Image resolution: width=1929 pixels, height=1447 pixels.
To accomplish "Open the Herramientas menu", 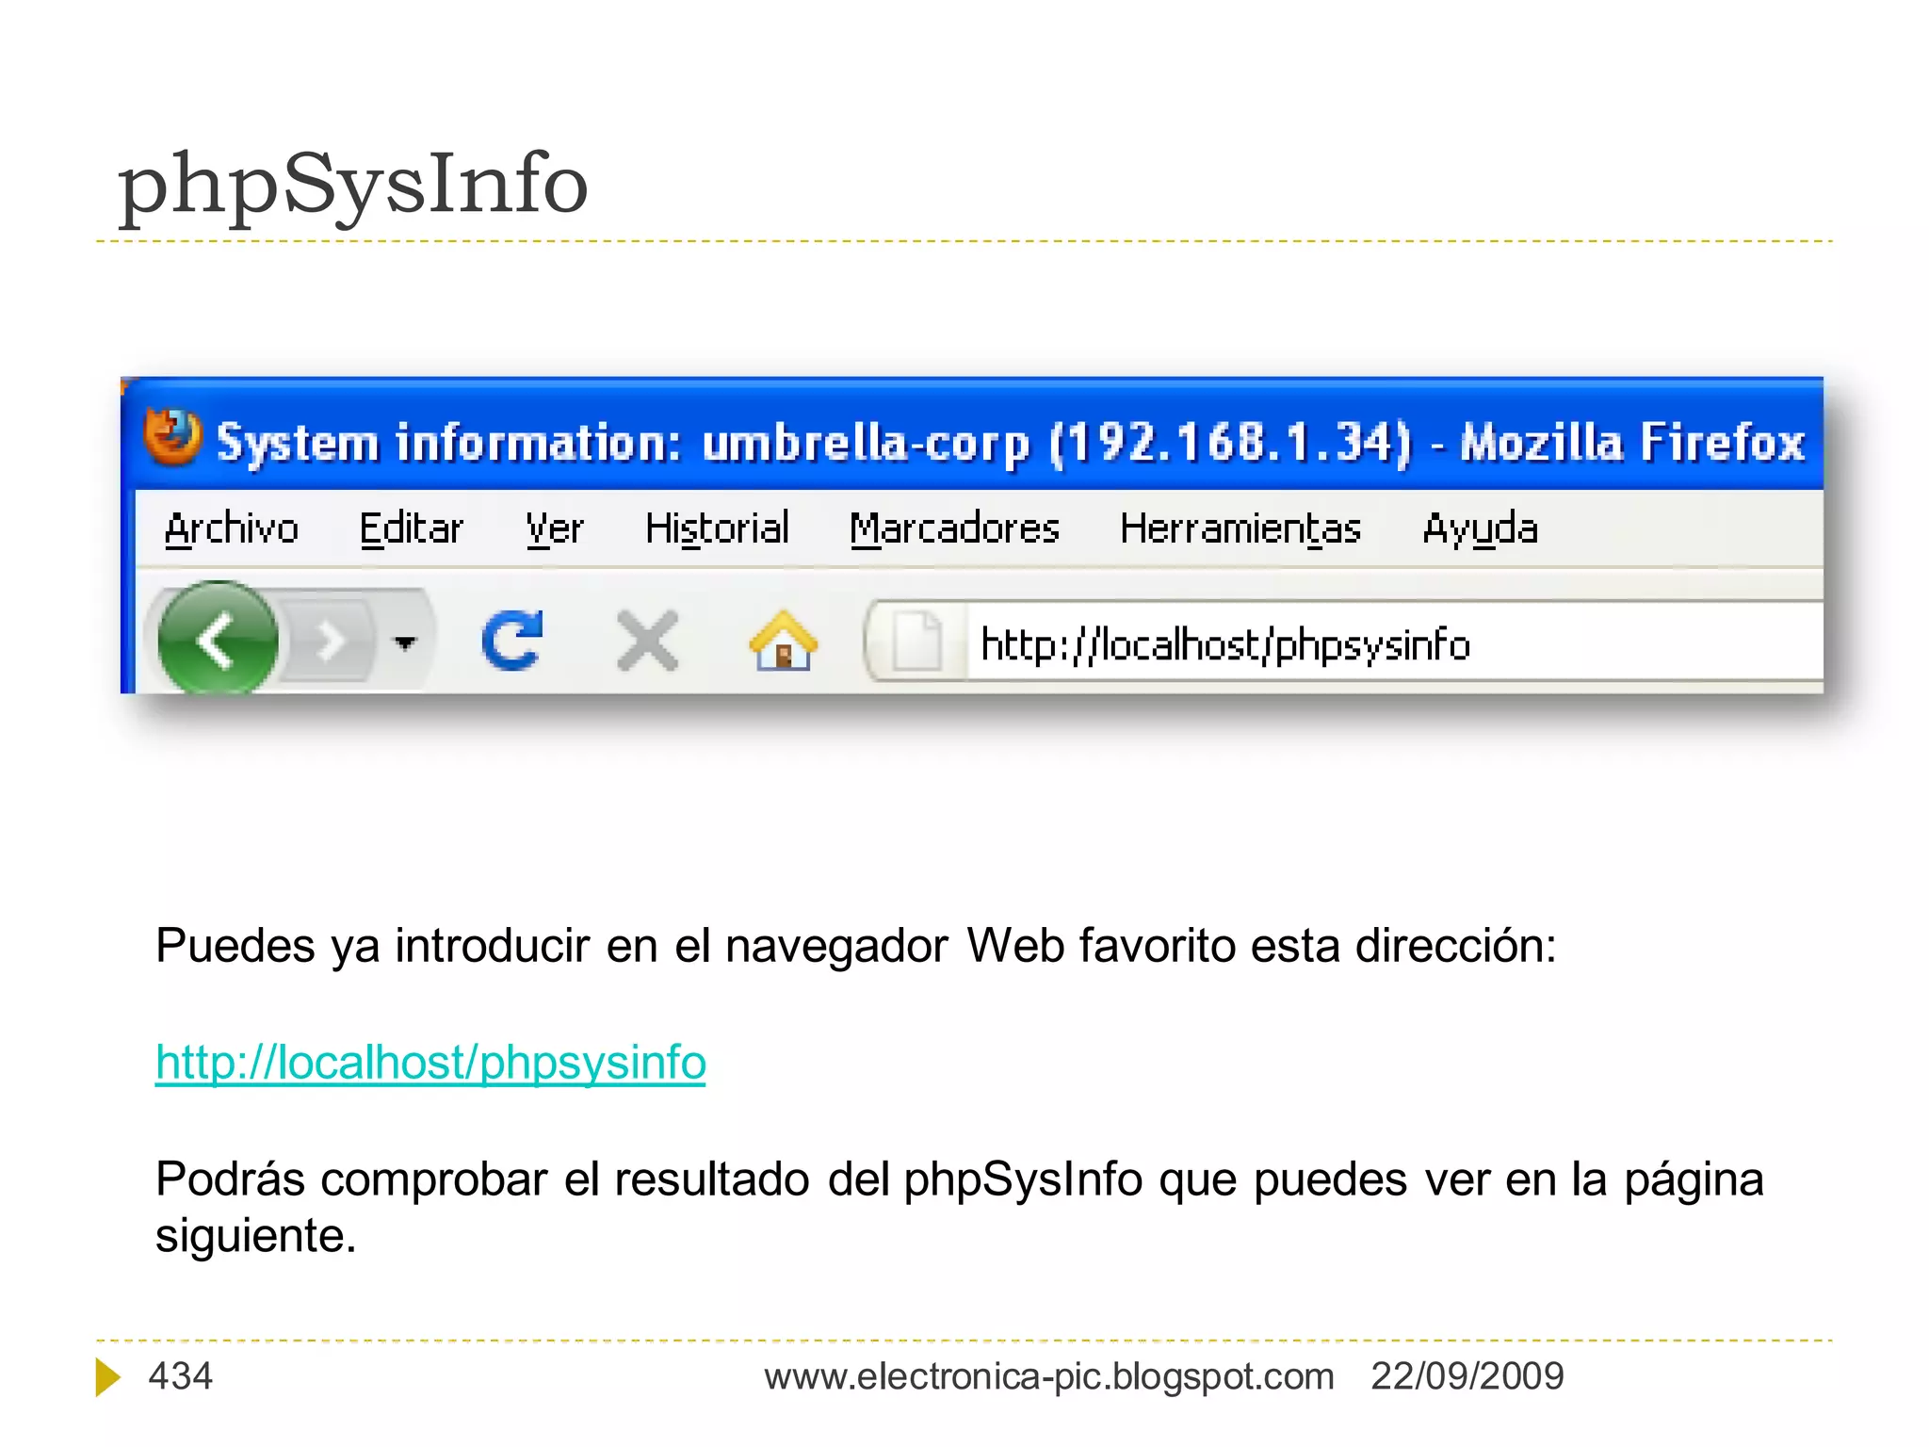I will point(1240,528).
